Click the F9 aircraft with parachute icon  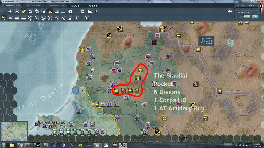point(56,18)
